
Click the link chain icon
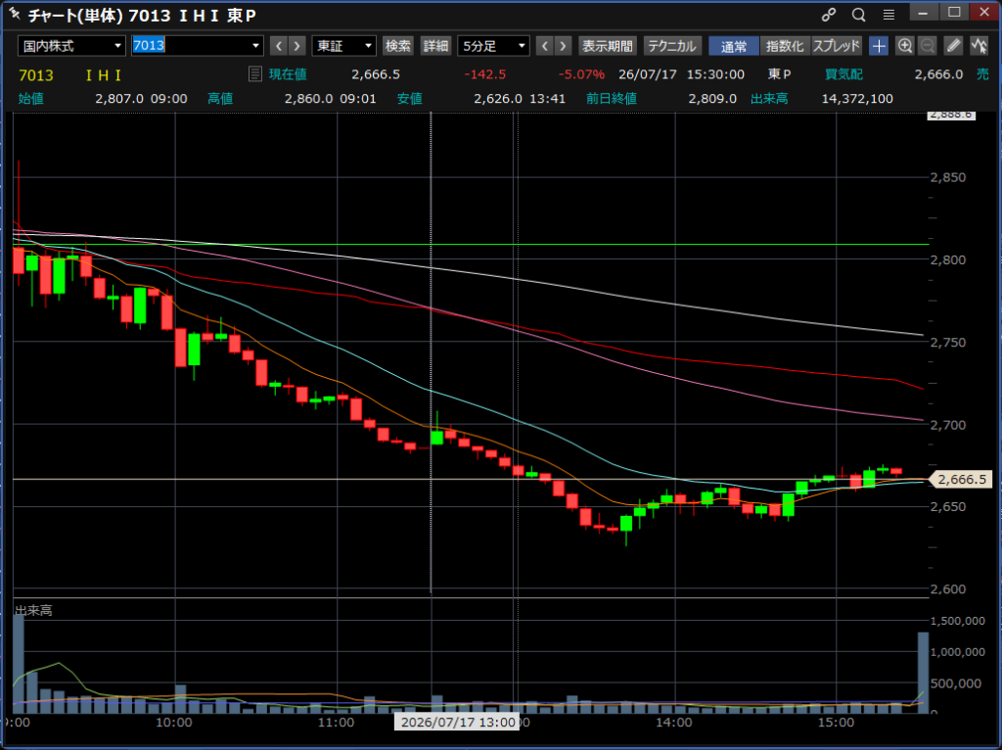(x=829, y=15)
